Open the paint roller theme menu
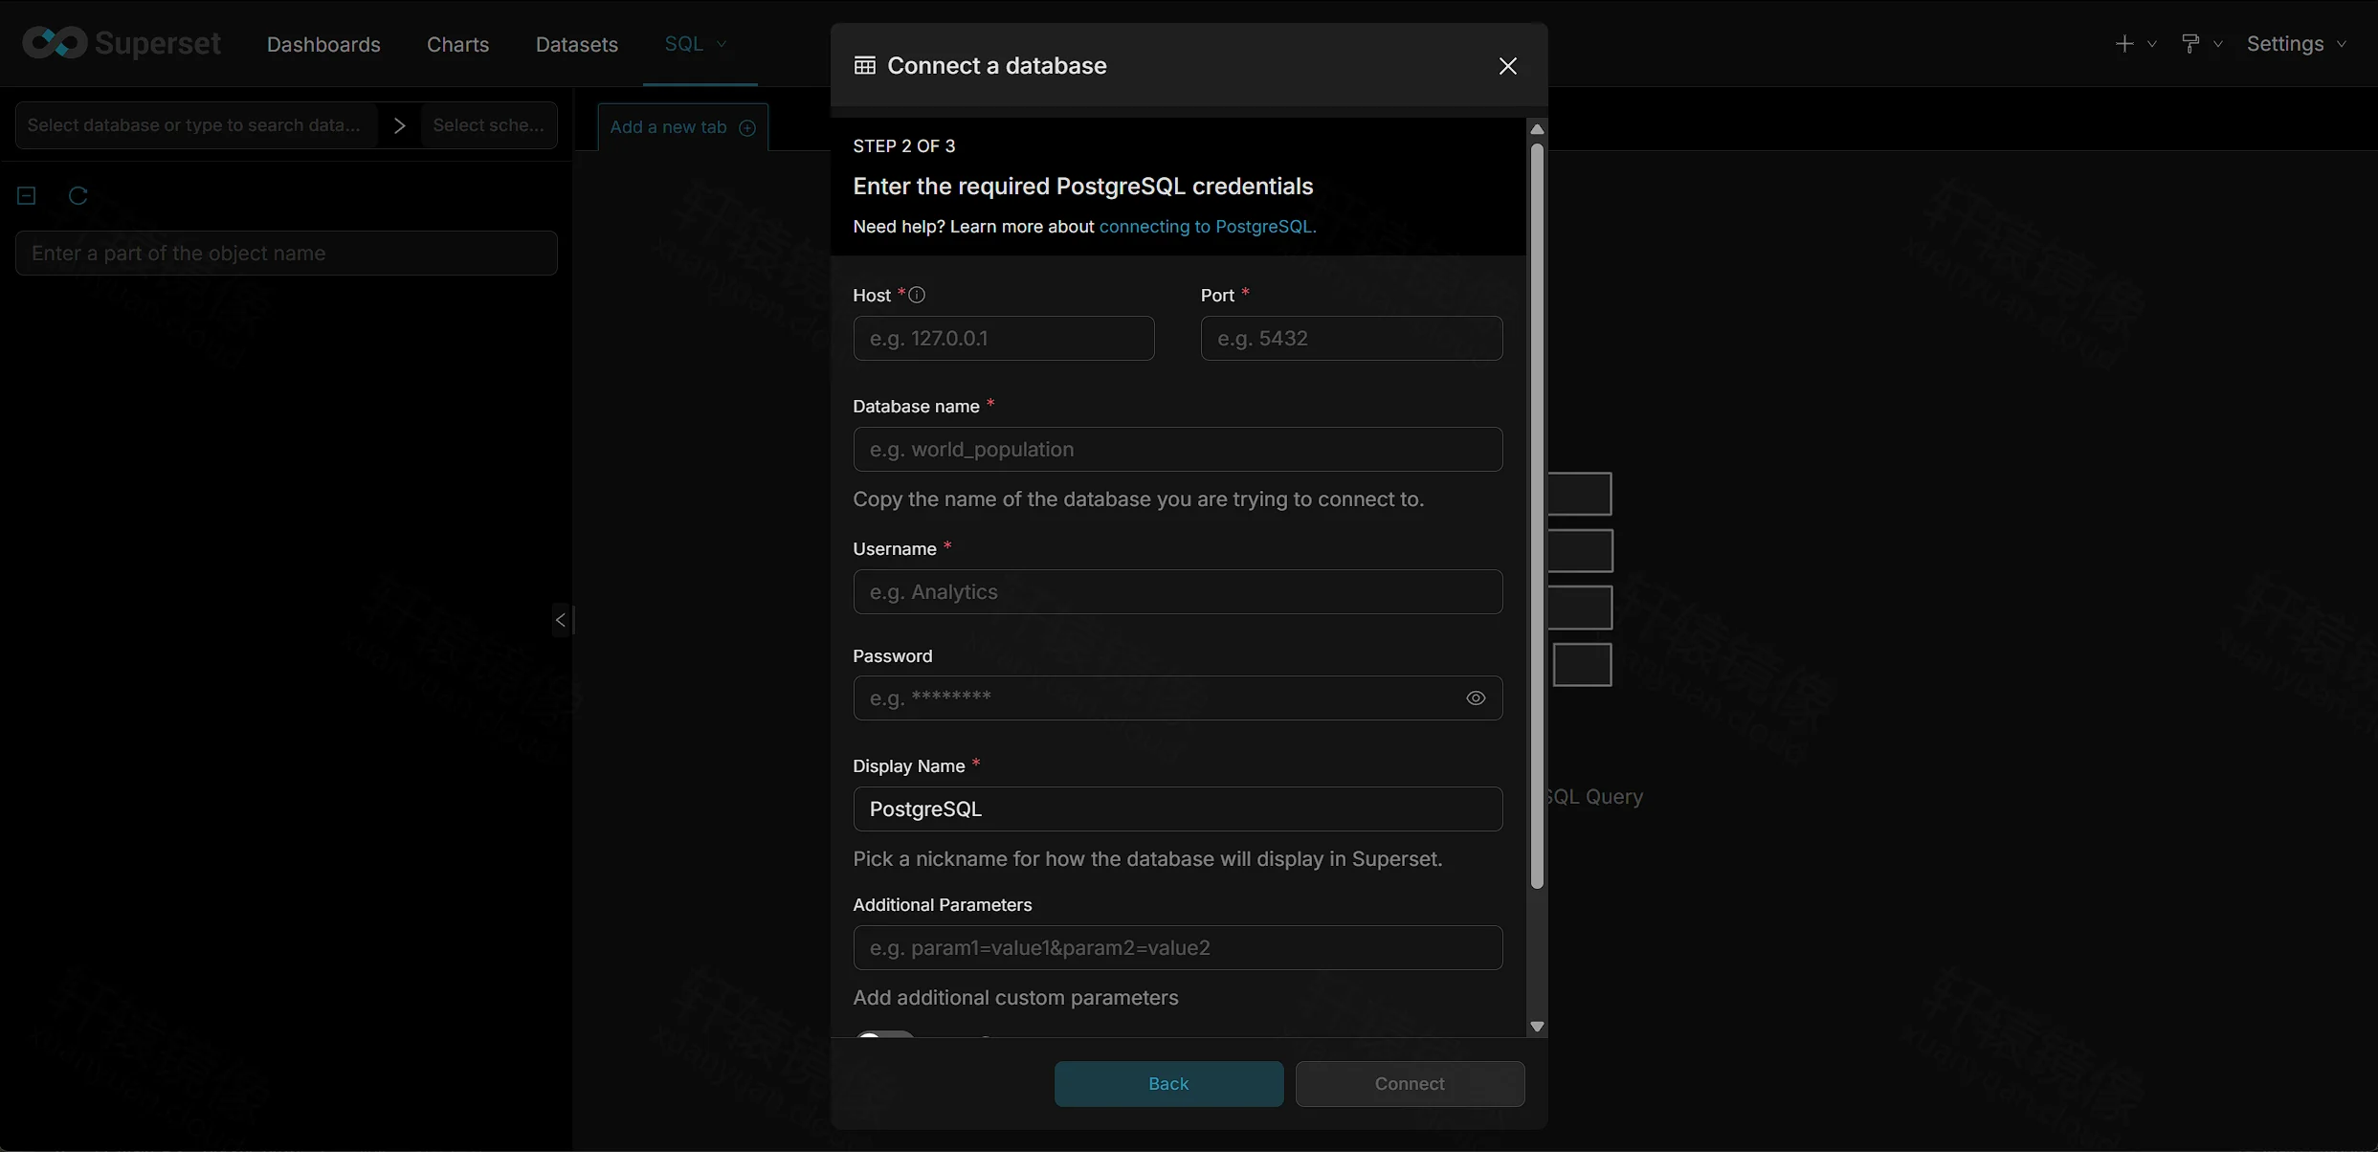 (x=2201, y=44)
